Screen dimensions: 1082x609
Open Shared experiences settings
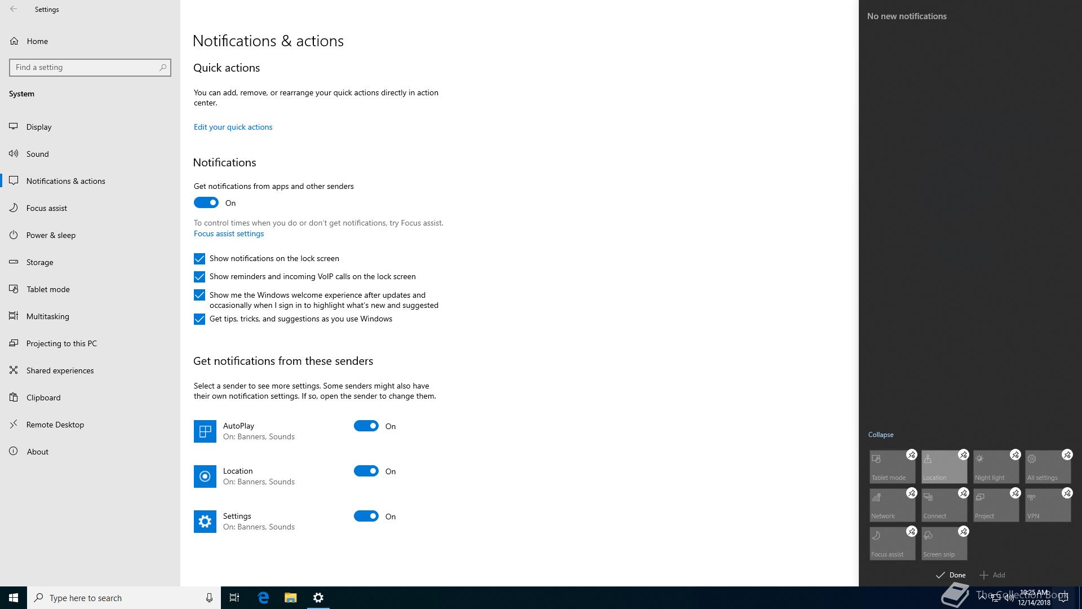pos(90,370)
